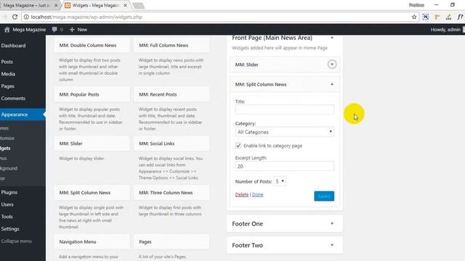Select the available MM: Split Column News widget

click(92, 193)
